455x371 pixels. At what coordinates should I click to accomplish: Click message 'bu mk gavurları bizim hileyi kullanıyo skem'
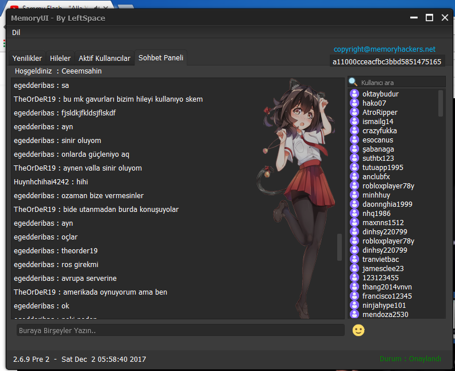tap(133, 99)
